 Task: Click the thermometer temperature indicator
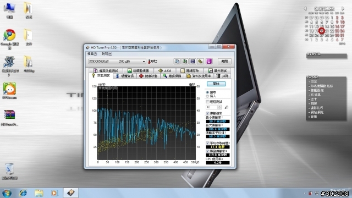tap(152, 61)
